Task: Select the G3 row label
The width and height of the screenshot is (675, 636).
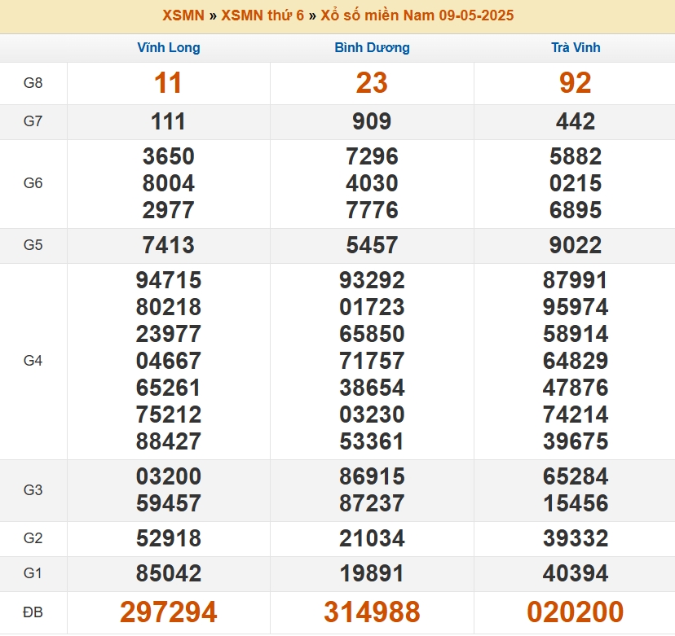Action: (x=33, y=489)
